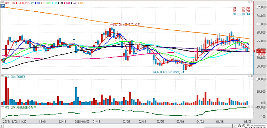Viewport: 267px width, 128px height.
Task: Click the 78,000 price axis label
Action: 261,33
